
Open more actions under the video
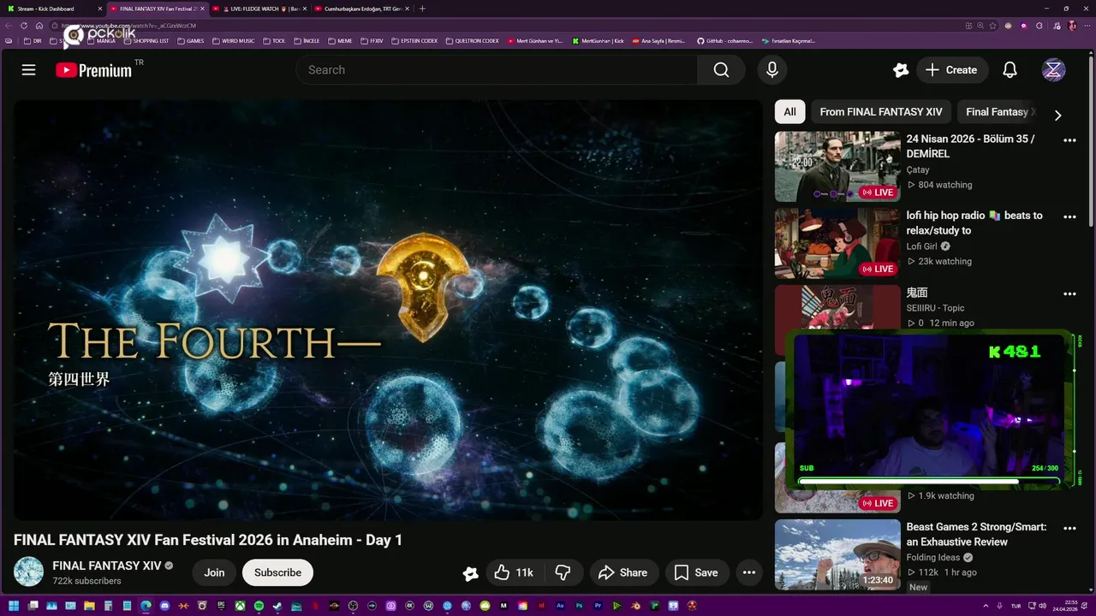point(748,572)
